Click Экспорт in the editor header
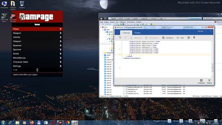 (200, 31)
